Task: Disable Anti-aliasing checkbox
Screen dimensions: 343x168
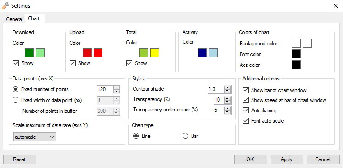Action: [x=245, y=111]
